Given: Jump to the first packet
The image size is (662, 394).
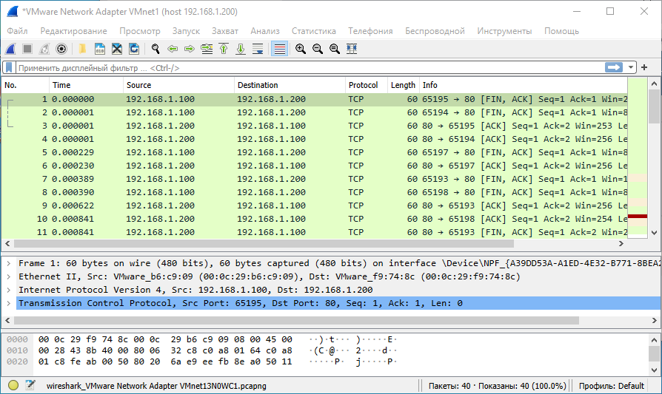Looking at the screenshot, I should 224,49.
